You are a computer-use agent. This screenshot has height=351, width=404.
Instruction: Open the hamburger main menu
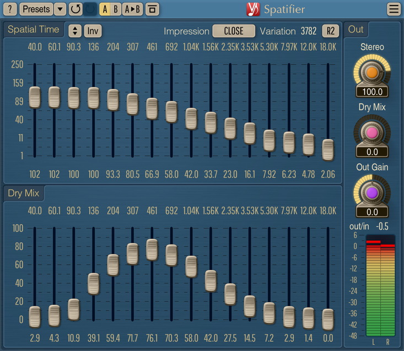pos(394,9)
